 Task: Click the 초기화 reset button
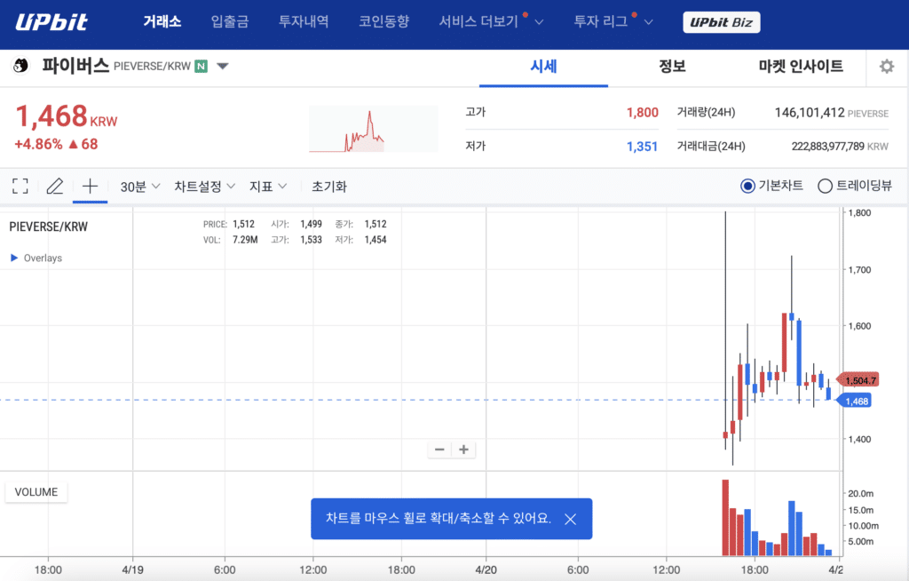point(329,187)
